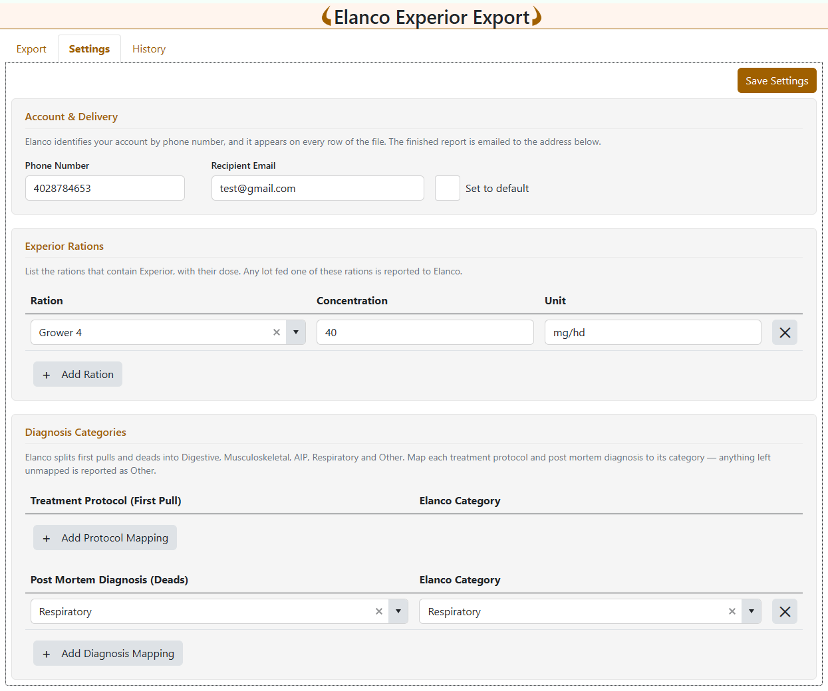Open the History tab
This screenshot has height=691, width=828.
pos(149,49)
